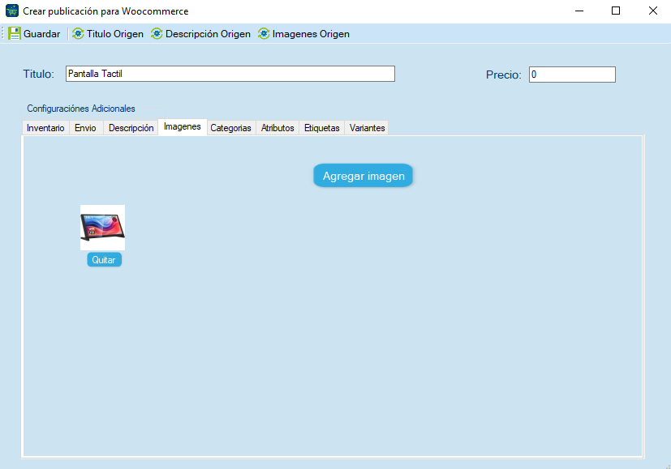
Task: Maximize the Crear publicación window
Action: point(616,11)
